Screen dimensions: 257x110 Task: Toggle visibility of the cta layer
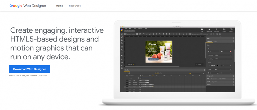[126, 89]
